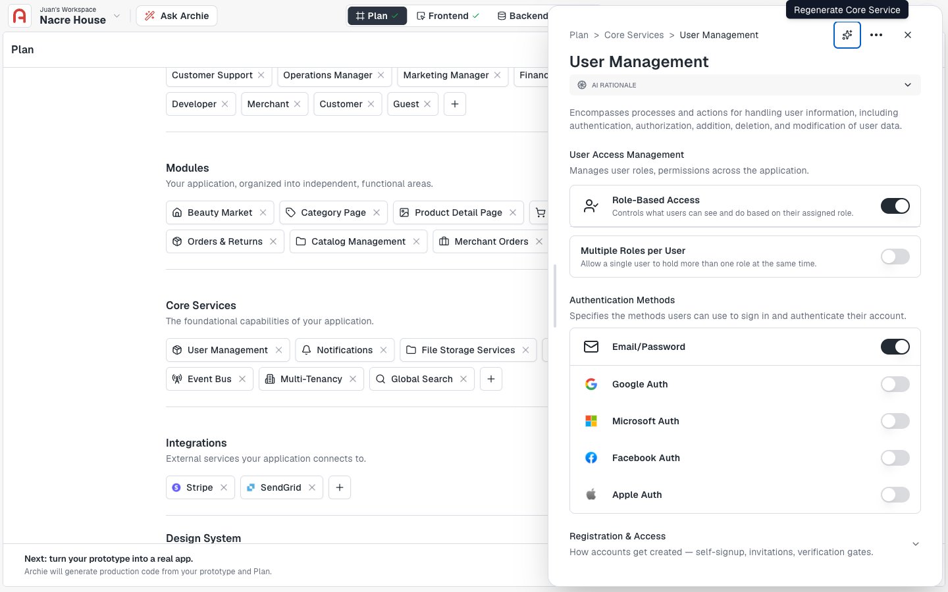Switch to the Backend tab
This screenshot has height=592, width=948.
(522, 16)
